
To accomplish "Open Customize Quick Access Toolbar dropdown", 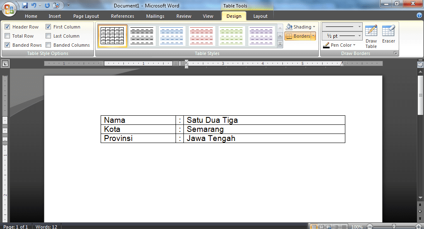I will [68, 5].
